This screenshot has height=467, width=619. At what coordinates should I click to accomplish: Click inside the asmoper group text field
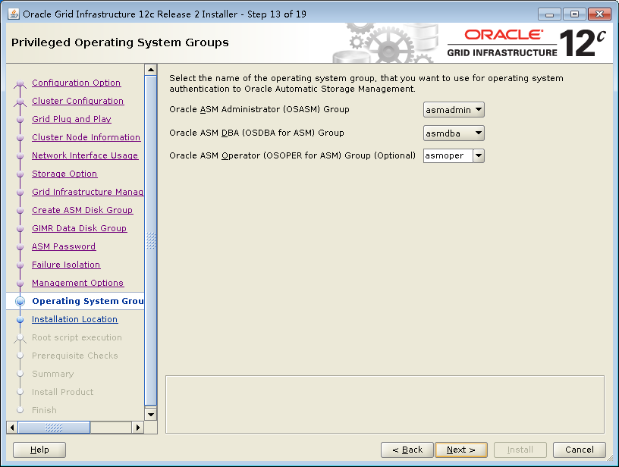click(x=448, y=156)
